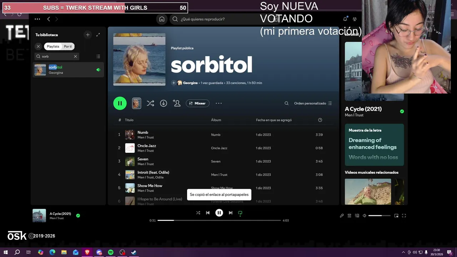The image size is (457, 257).
Task: Open the Orden personalizado sort dropdown
Action: tap(313, 103)
